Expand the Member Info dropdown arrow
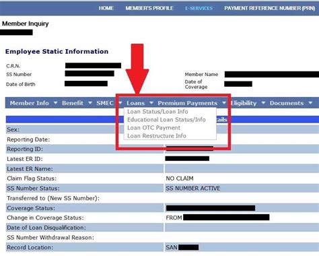319x256 pixels. tap(55, 103)
